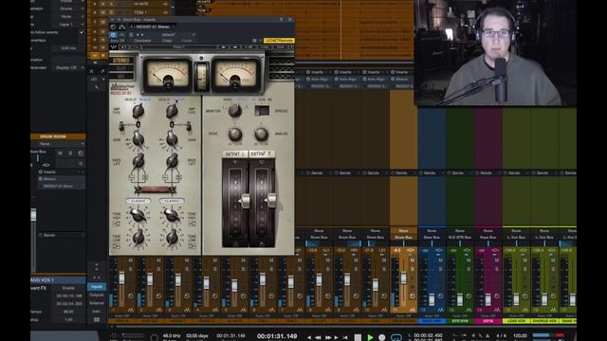Open the REDD37-51 Stereo insert selector dropdown

point(152,27)
